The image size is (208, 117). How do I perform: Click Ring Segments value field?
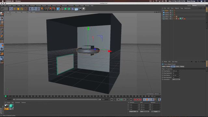tap(176, 73)
